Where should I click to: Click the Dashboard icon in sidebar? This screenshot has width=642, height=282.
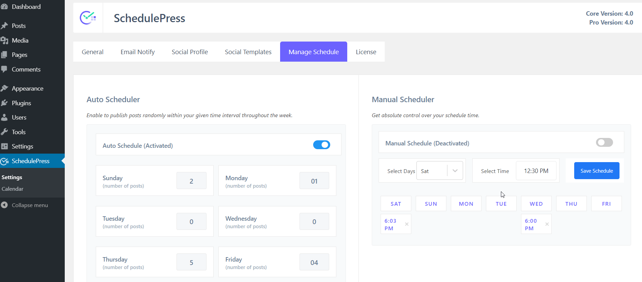click(4, 7)
